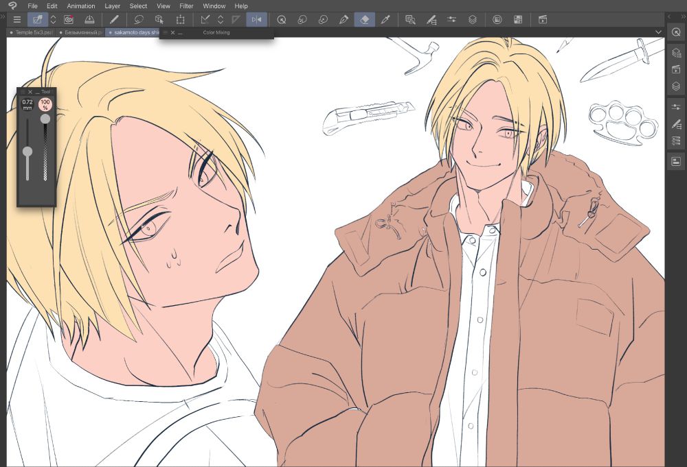Click the brush size slider handle
687x467 pixels.
click(x=27, y=152)
